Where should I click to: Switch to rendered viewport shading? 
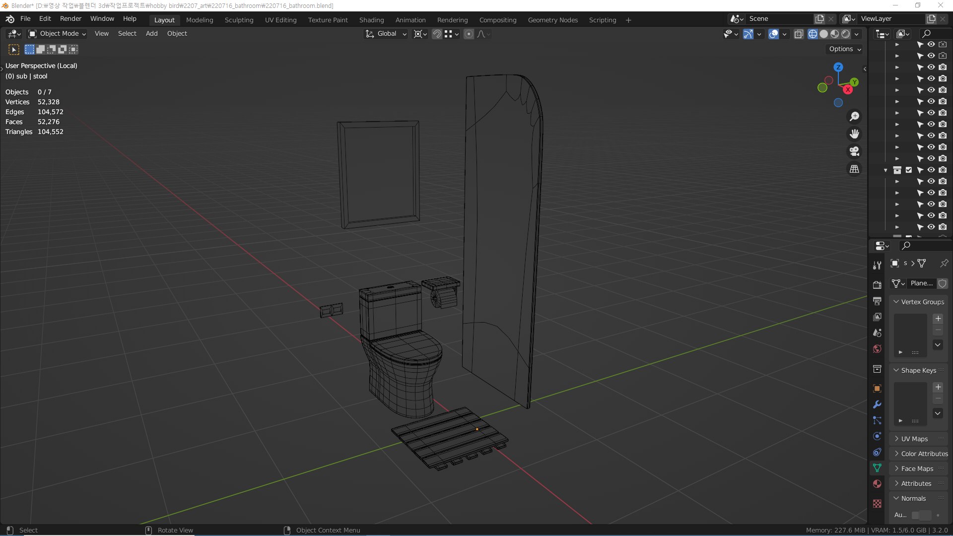coord(846,34)
